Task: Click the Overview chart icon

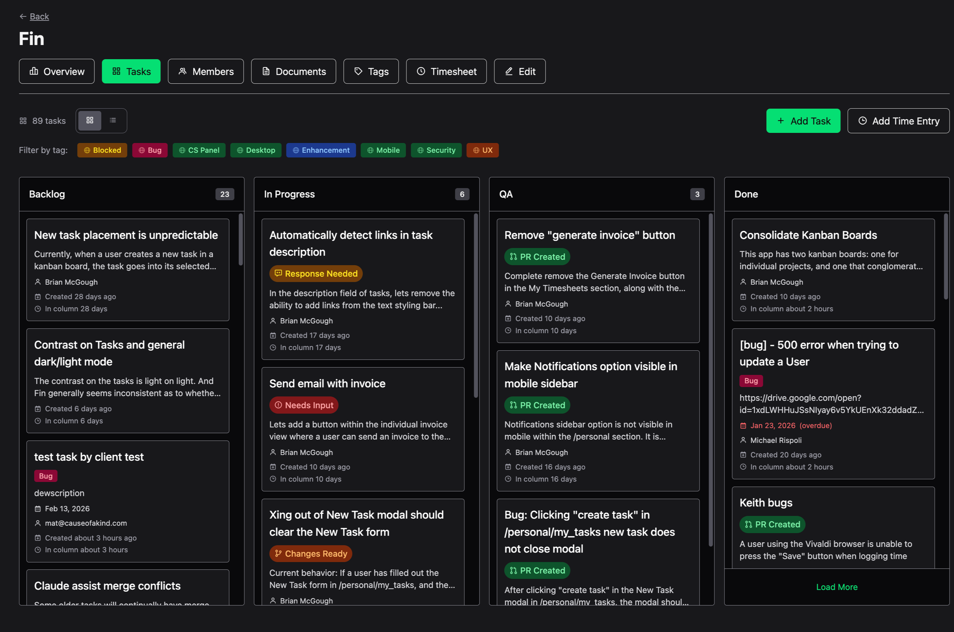Action: coord(34,71)
